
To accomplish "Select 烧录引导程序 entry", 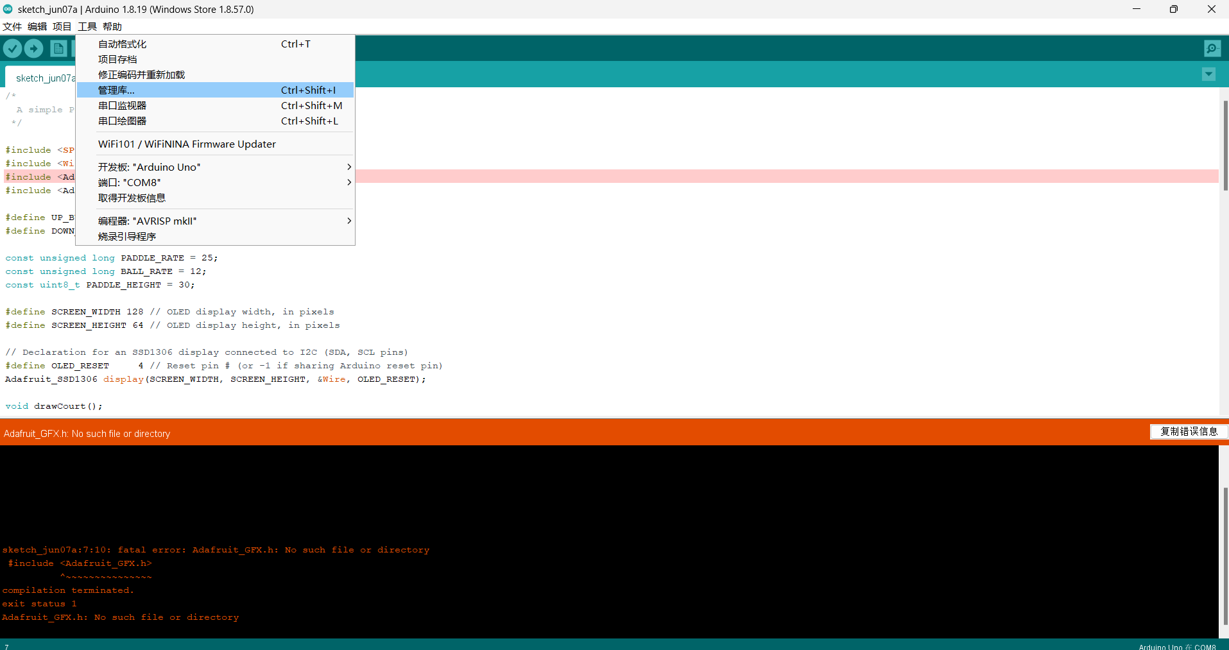I will click(215, 237).
